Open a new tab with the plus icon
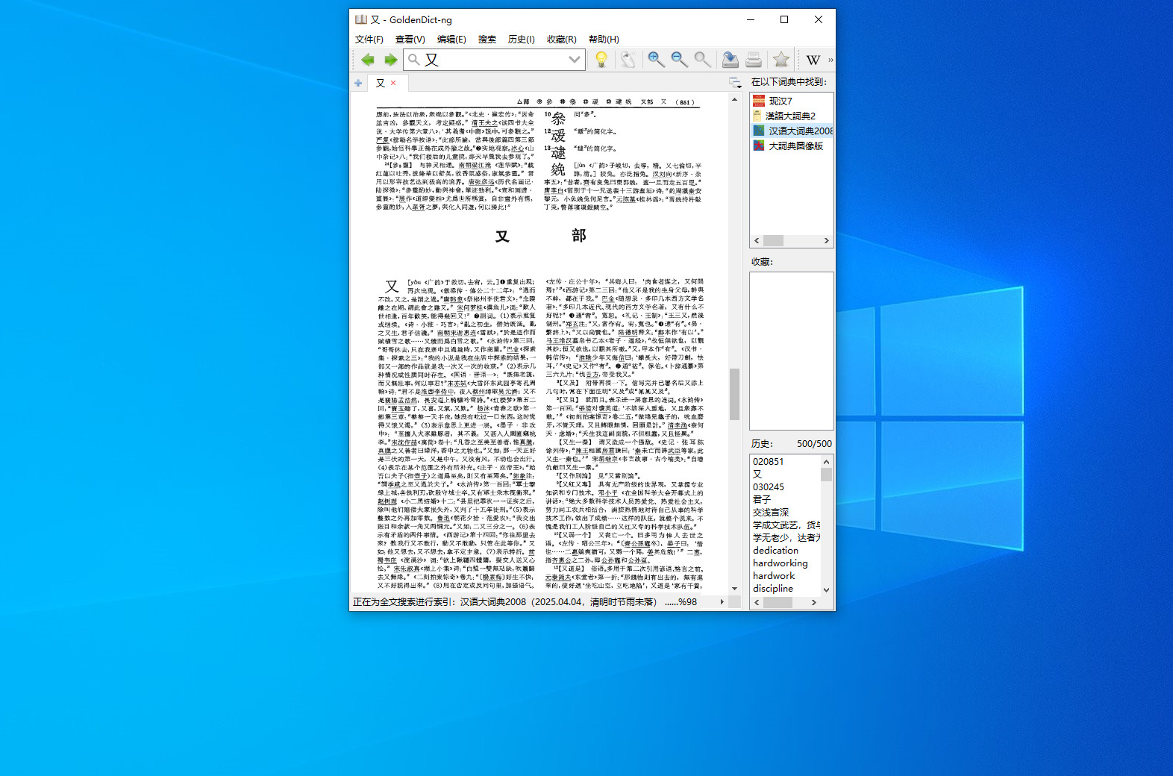The width and height of the screenshot is (1173, 776). pyautogui.click(x=358, y=83)
